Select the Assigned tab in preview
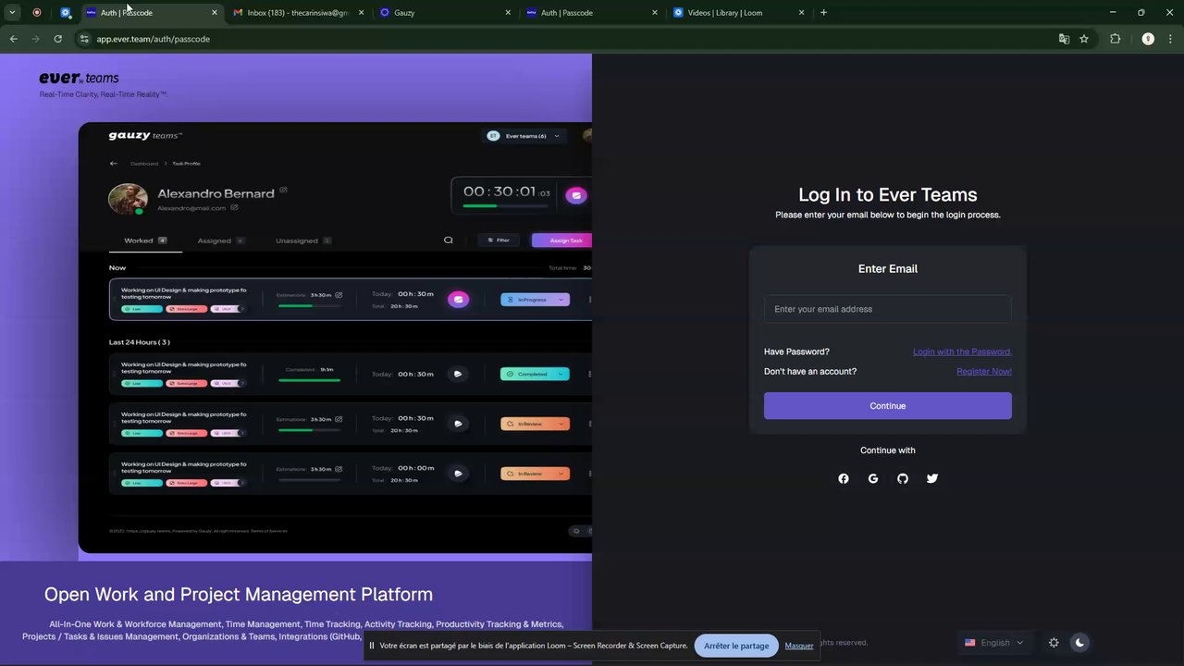Viewport: 1184px width, 666px height. [x=220, y=240]
